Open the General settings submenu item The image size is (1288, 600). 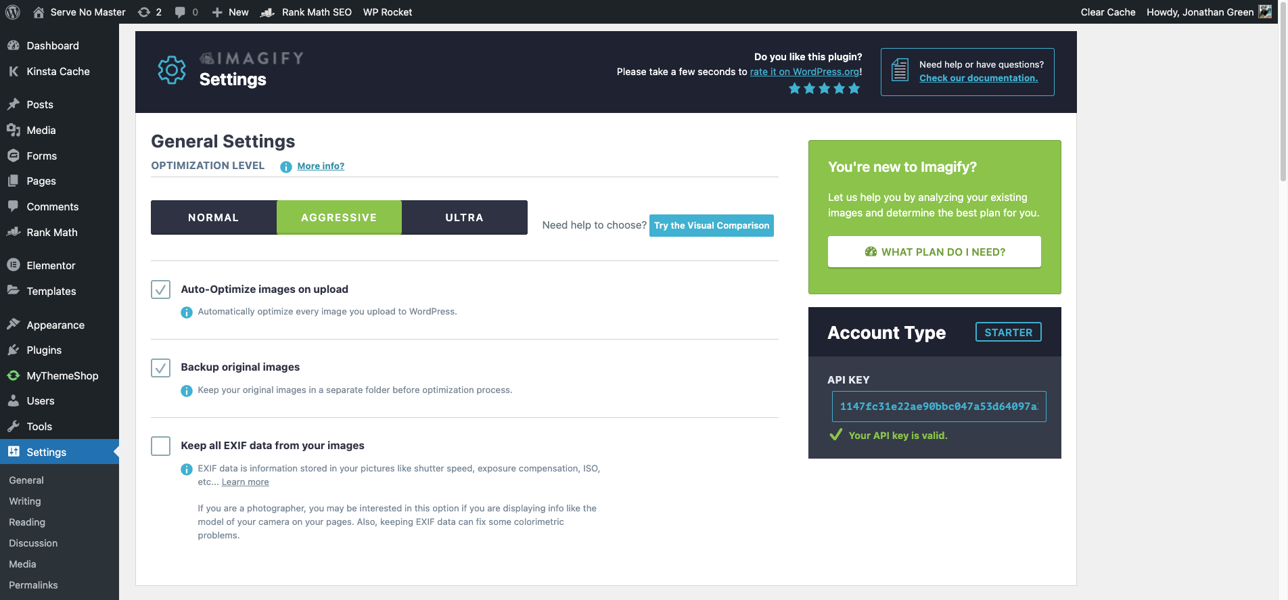pyautogui.click(x=26, y=480)
